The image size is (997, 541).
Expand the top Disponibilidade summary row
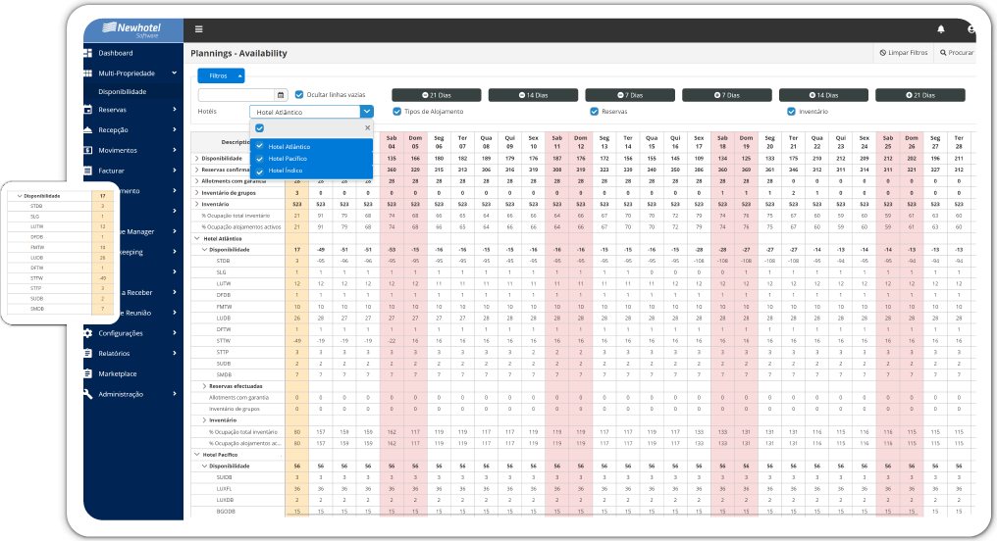196,159
